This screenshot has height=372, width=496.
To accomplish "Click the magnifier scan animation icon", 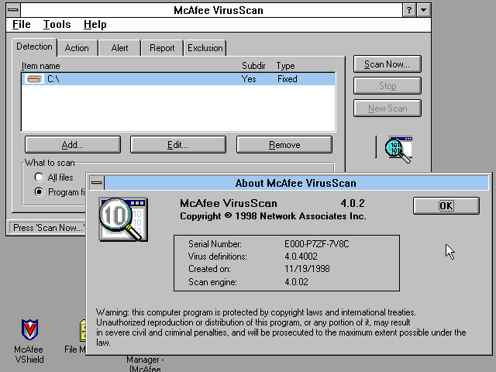I will [398, 150].
